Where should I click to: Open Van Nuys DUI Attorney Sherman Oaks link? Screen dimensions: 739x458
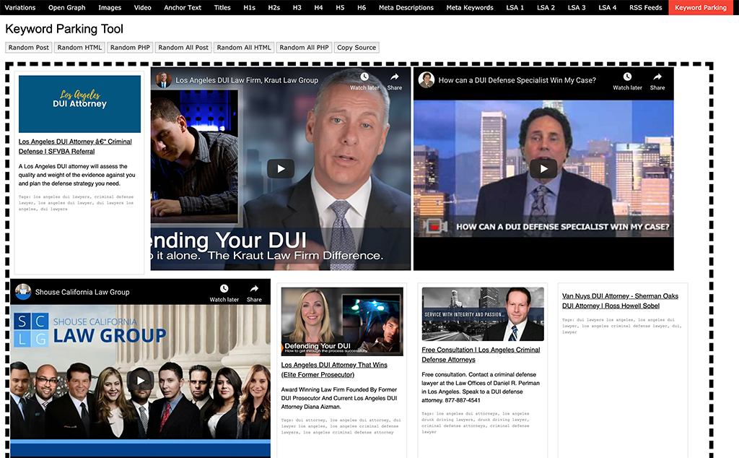[x=620, y=301]
